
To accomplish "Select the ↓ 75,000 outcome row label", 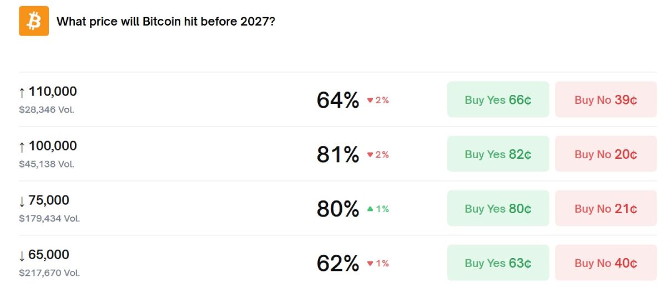I will [44, 200].
